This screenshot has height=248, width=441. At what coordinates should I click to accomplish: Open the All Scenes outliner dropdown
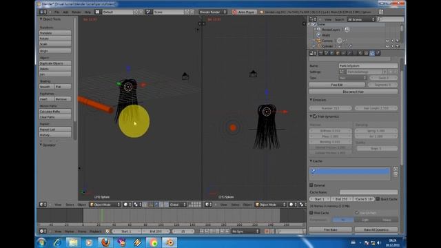point(361,19)
